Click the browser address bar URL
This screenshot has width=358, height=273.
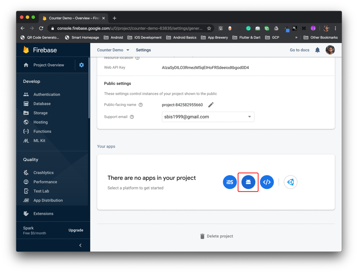coord(129,28)
